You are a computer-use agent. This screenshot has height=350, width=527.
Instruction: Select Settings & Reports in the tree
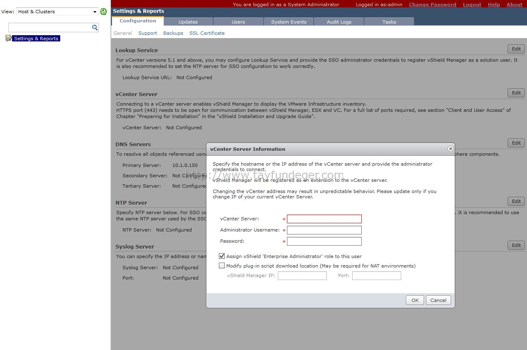[36, 39]
